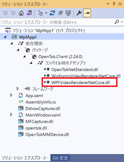The height and width of the screenshot is (162, 124).
Task: Collapse the WpfApp1 project node
Action: pos(5,37)
